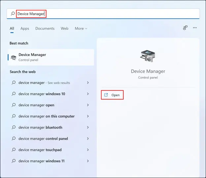Click 'device manager windows 11' suggestion

click(42, 161)
